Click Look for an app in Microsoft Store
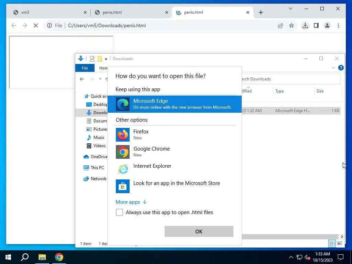352x264 pixels. 174,186
